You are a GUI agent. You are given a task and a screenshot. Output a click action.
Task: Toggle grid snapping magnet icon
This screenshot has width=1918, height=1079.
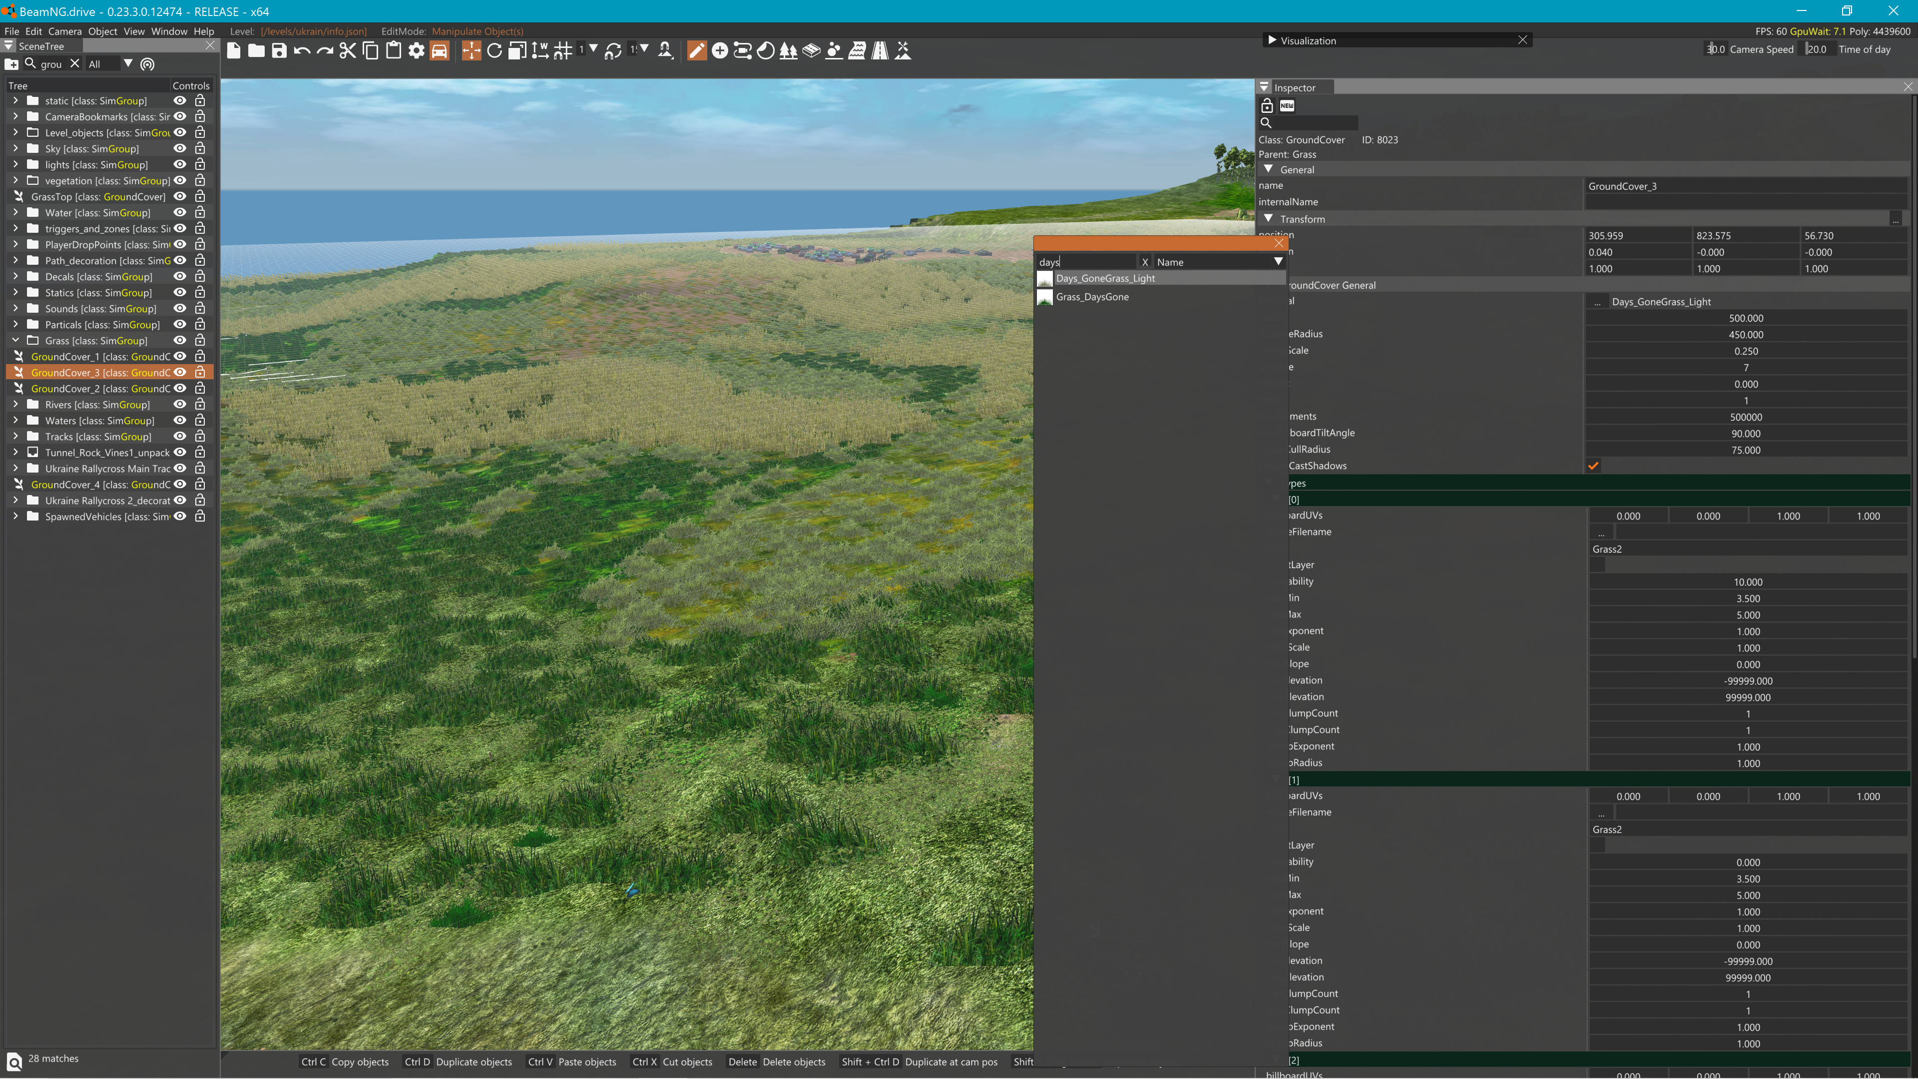click(x=563, y=50)
